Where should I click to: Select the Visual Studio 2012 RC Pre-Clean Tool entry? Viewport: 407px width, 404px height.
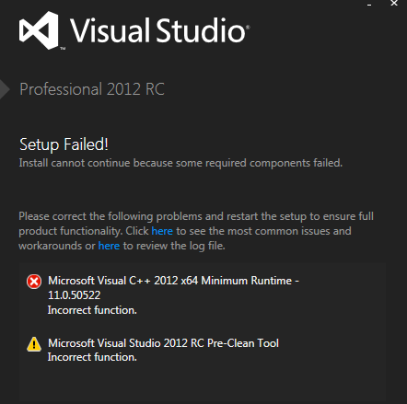click(x=163, y=343)
